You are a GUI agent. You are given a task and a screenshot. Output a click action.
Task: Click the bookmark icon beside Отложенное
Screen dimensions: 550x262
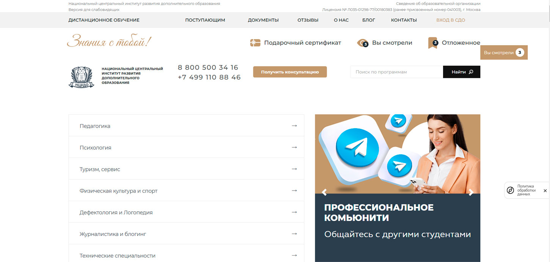point(433,43)
